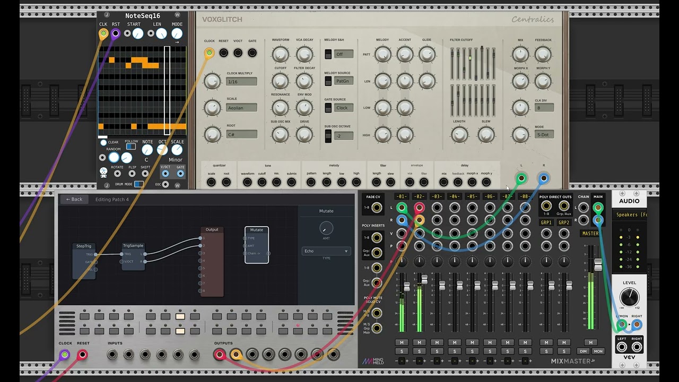
Task: Select the Mutate node in patch editor
Action: tap(257, 245)
